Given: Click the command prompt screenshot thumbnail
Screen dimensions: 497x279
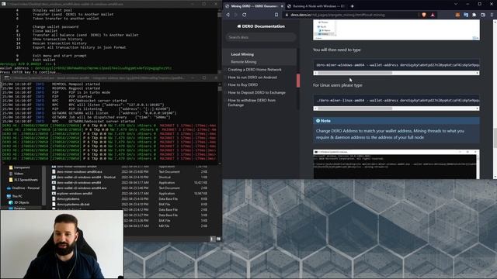Looking at the screenshot, I should coord(396,164).
